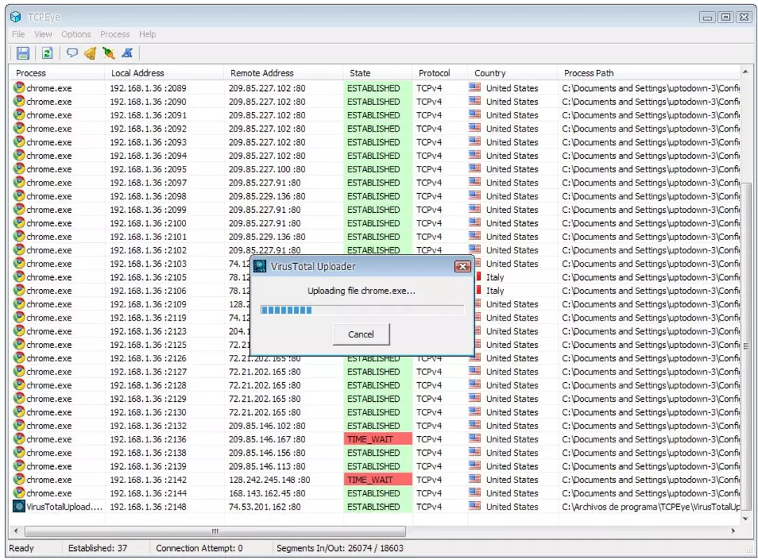Viewport: 758px width, 560px height.
Task: Click the plug connection toolbar icon
Action: pyautogui.click(x=108, y=53)
